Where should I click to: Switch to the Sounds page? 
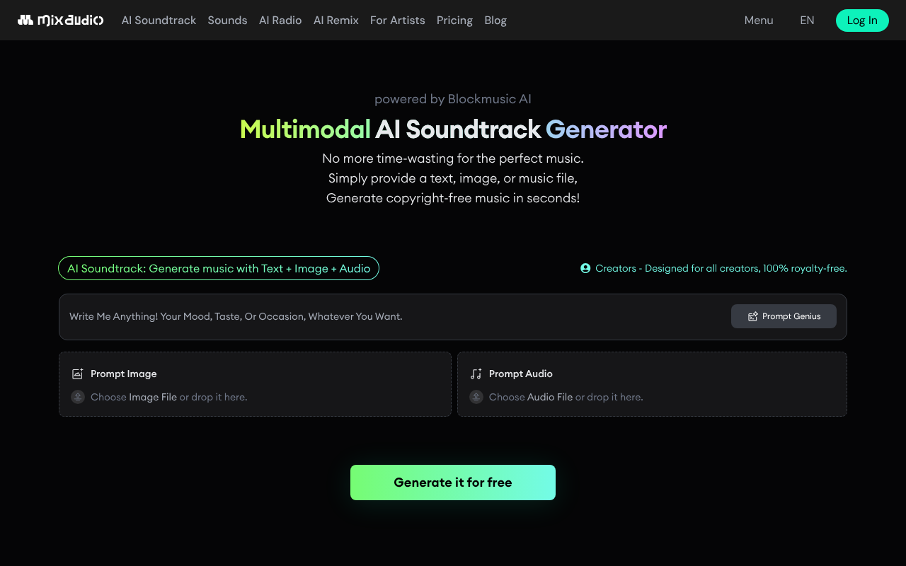pyautogui.click(x=227, y=20)
